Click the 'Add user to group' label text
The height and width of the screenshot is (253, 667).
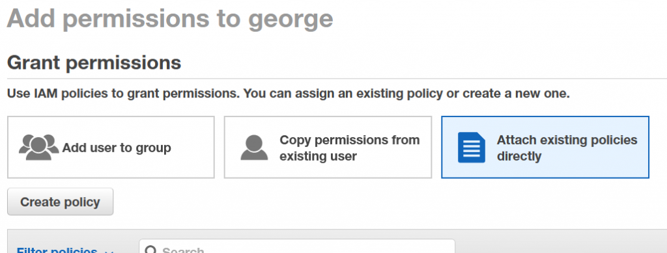(x=117, y=148)
